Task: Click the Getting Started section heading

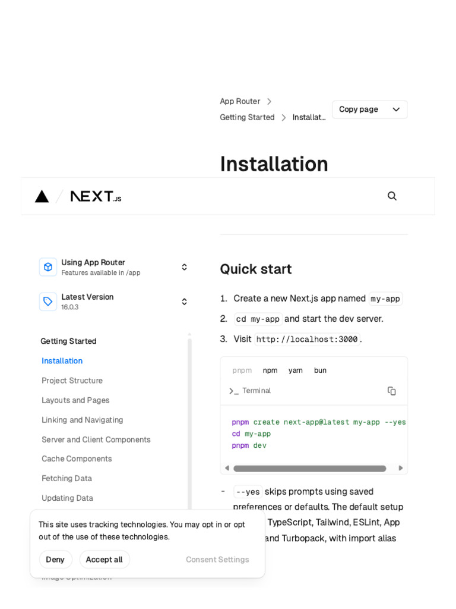Action: 69,341
